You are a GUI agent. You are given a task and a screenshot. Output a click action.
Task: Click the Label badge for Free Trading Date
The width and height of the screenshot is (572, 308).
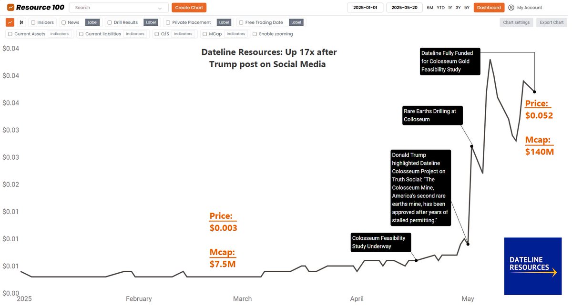coord(296,22)
